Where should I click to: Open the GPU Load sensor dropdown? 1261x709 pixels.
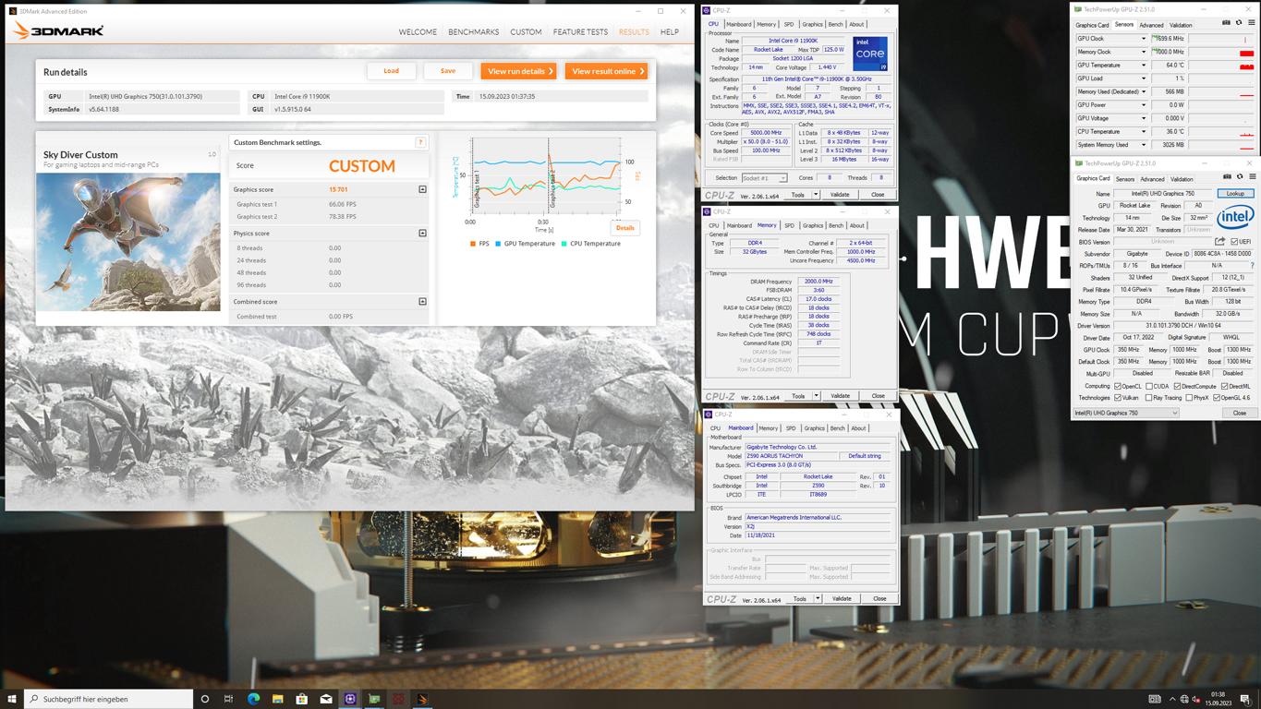point(1143,78)
